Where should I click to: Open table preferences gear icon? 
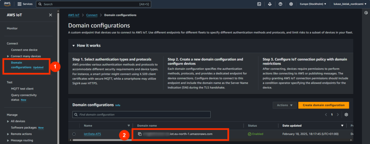tap(346, 114)
